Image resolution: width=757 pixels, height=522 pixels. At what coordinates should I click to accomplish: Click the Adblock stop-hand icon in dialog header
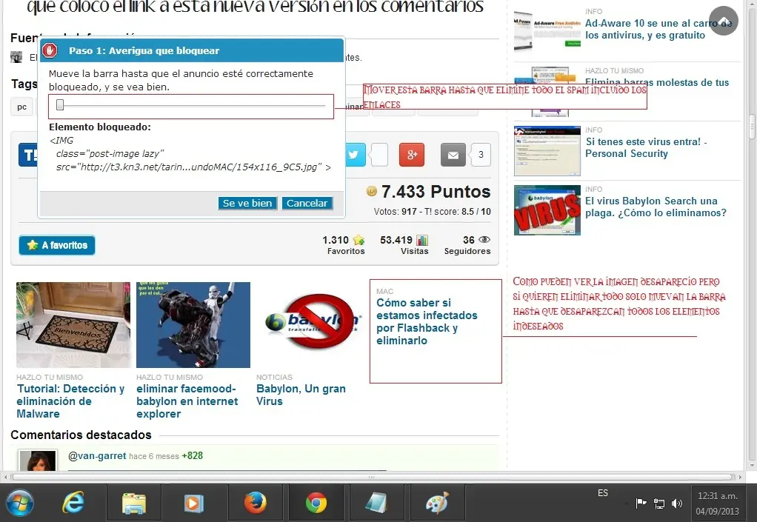pos(50,50)
